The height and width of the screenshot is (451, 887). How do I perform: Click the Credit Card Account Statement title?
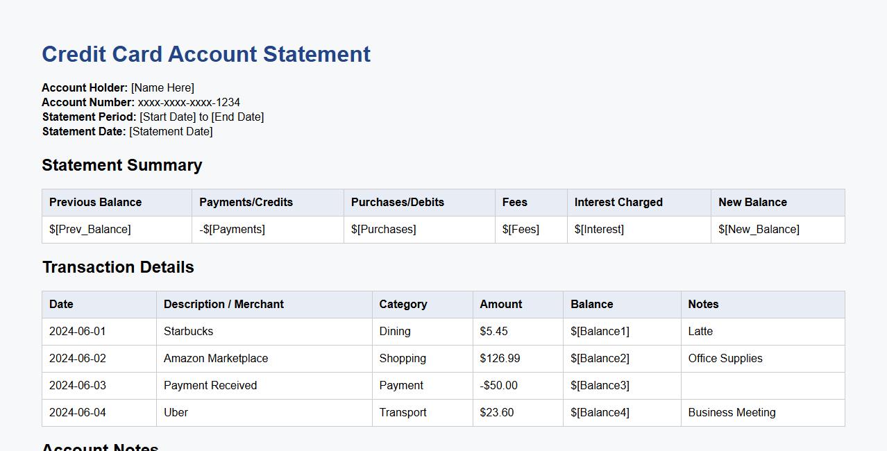pyautogui.click(x=205, y=54)
